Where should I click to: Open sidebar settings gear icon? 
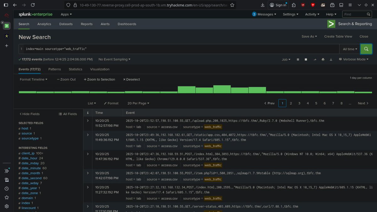pyautogui.click(x=7, y=206)
